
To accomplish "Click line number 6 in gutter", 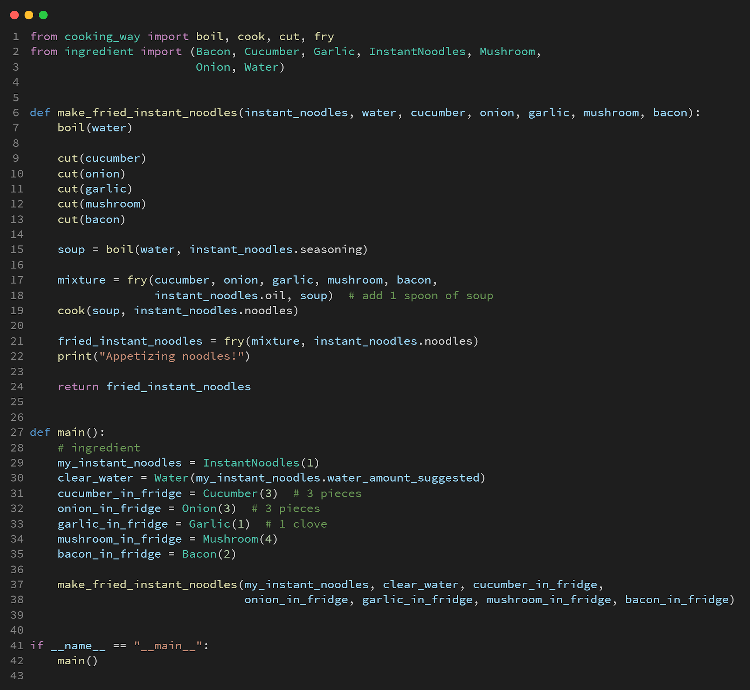I will [x=16, y=112].
